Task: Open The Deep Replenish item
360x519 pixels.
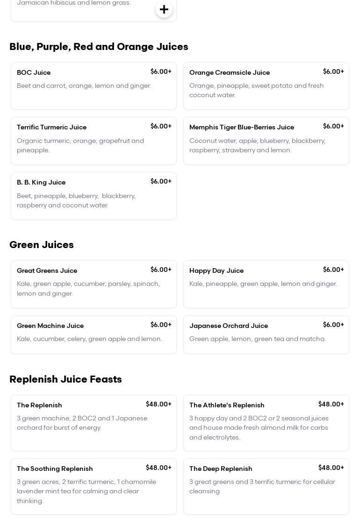Action: tap(266, 486)
